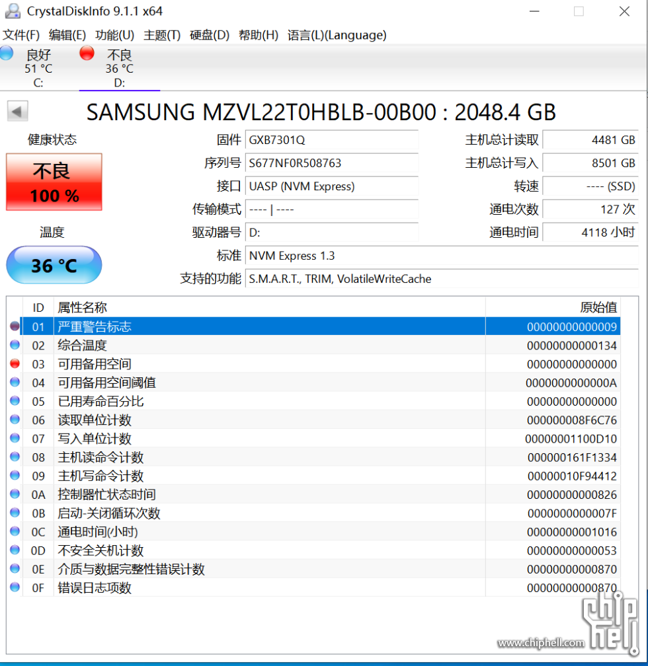Click status dot for 0C 通电时间(小时)
The width and height of the screenshot is (648, 666).
[x=15, y=531]
